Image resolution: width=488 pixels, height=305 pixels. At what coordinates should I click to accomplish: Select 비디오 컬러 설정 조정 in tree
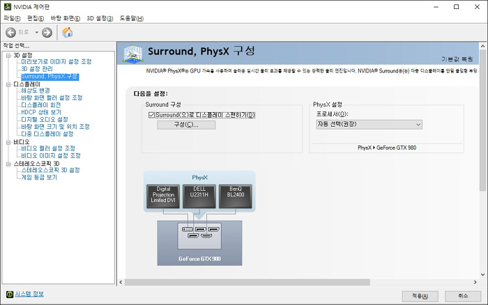(x=48, y=148)
